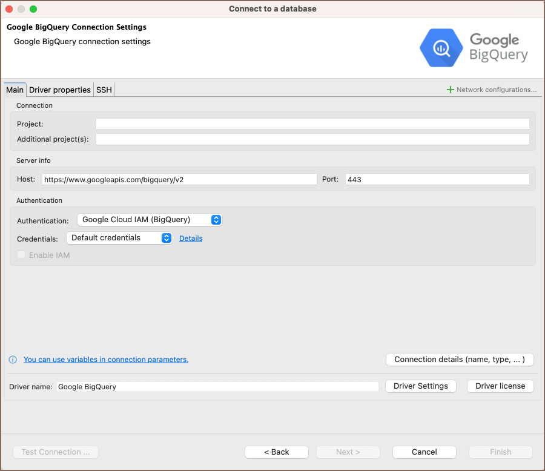Click the blue info icon near variables hint

(x=13, y=360)
